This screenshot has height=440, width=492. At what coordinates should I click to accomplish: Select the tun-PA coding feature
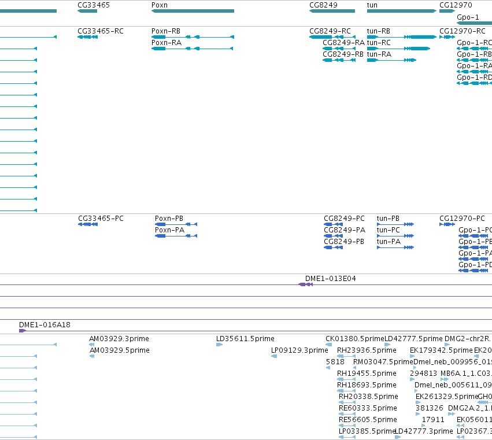click(395, 247)
